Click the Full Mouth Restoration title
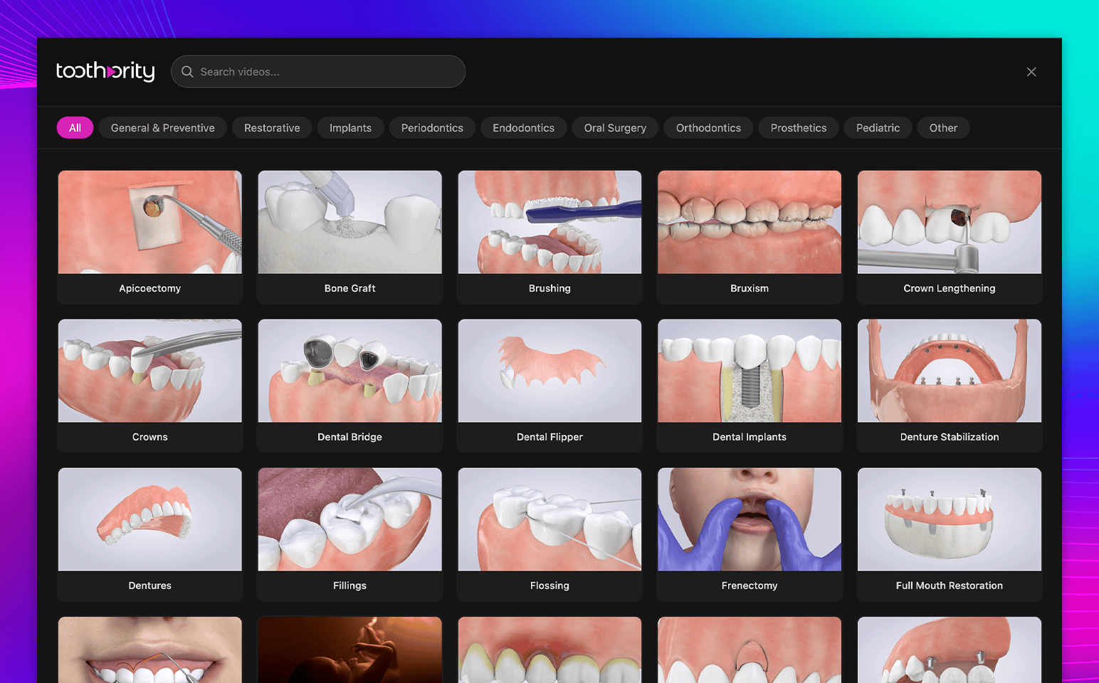Screen dimensions: 1099x683 point(950,586)
